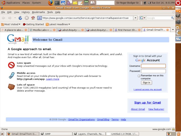This screenshot has height=136, width=181.
Task: Open the New features! link
Action: pyautogui.click(x=156, y=109)
